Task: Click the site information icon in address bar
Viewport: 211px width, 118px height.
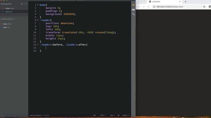Action: click(154, 7)
